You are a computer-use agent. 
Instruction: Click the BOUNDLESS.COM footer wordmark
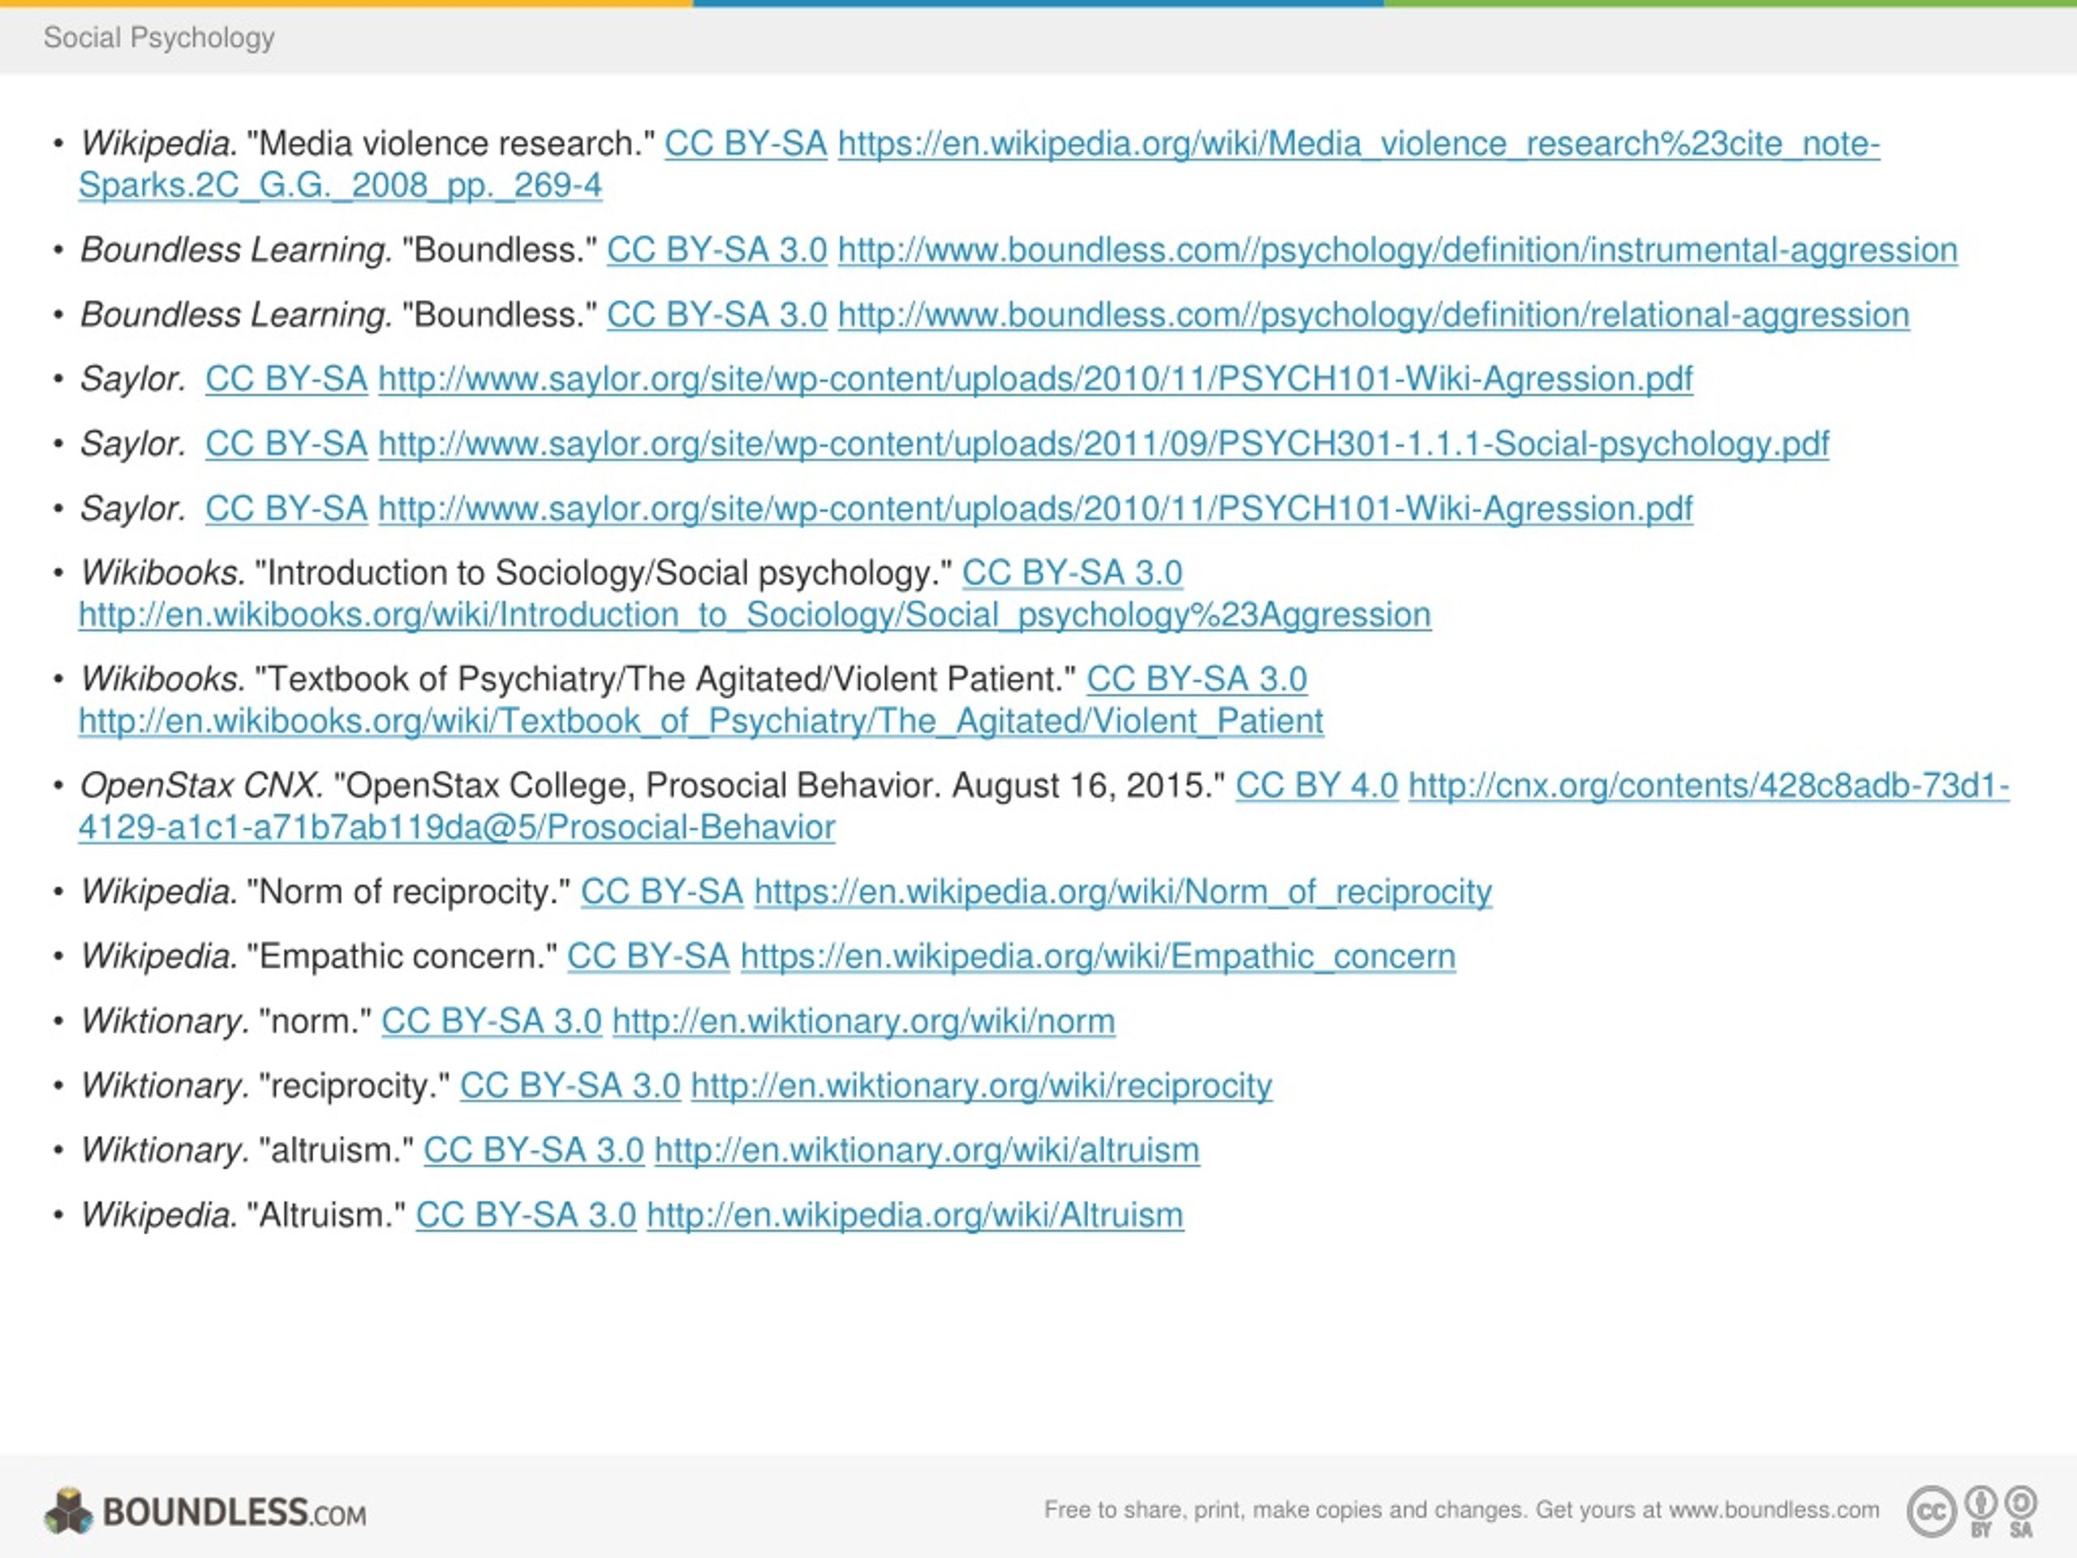tap(234, 1513)
